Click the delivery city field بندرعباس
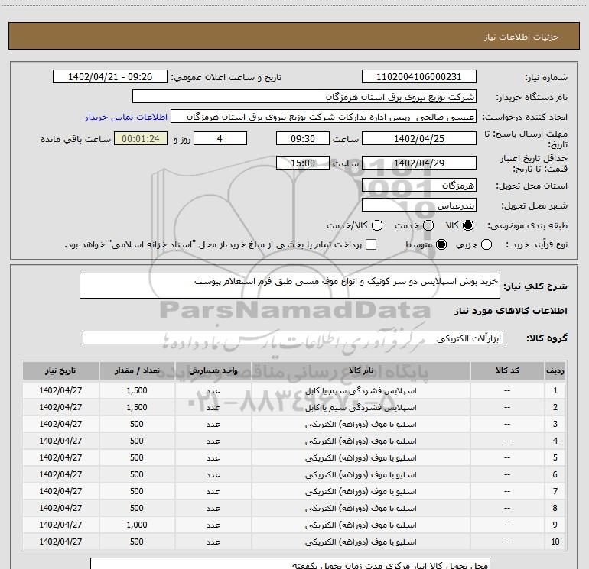 click(419, 205)
